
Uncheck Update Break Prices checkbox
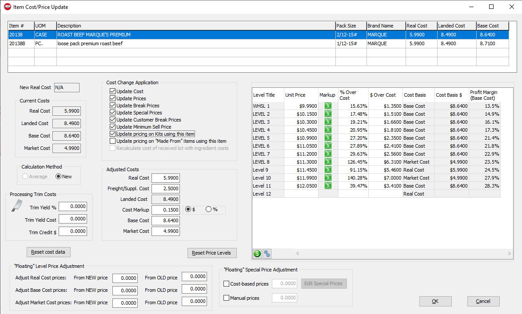click(x=112, y=106)
